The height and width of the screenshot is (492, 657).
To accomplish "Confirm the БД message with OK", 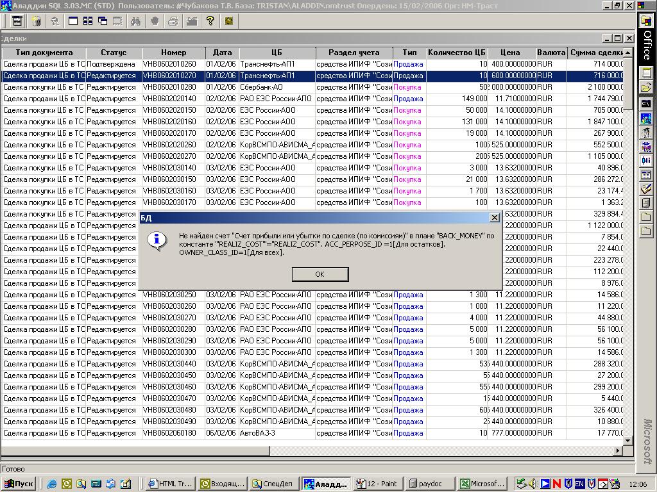I will click(x=320, y=274).
